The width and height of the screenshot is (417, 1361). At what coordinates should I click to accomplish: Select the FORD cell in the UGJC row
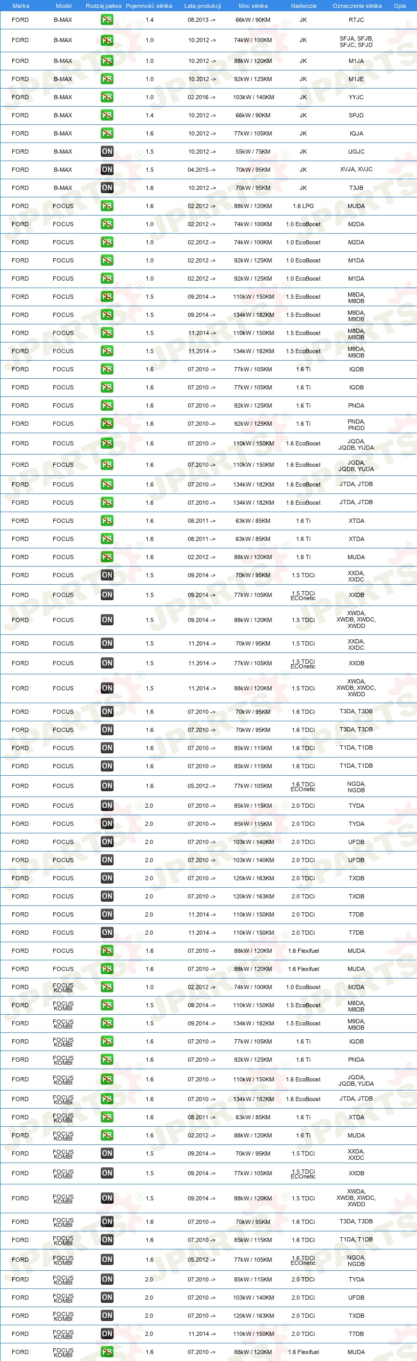[x=20, y=152]
